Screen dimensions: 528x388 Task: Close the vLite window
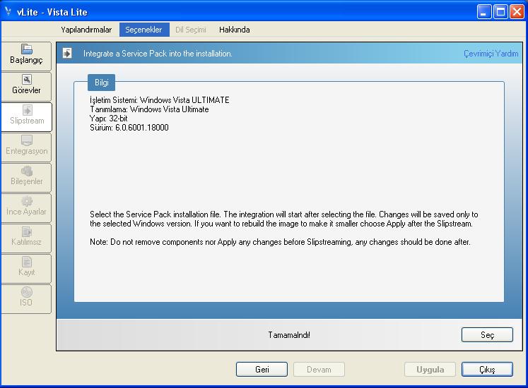517,12
